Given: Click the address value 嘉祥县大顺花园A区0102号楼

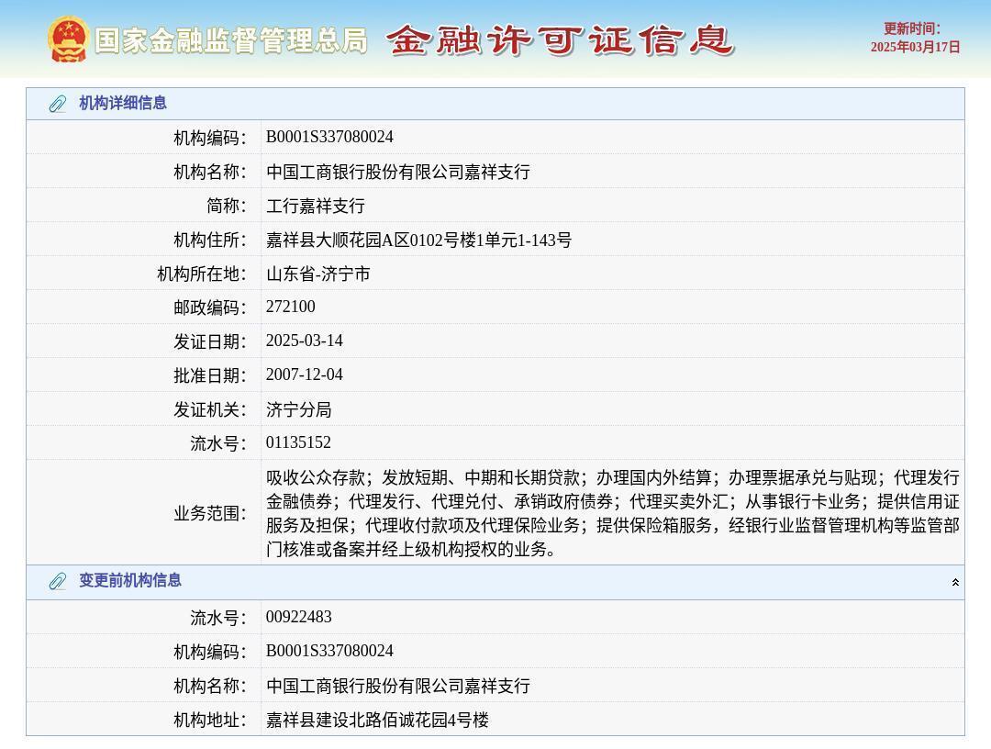Looking at the screenshot, I should click(x=418, y=240).
